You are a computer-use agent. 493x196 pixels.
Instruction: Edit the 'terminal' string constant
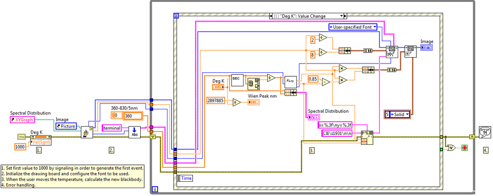point(112,128)
